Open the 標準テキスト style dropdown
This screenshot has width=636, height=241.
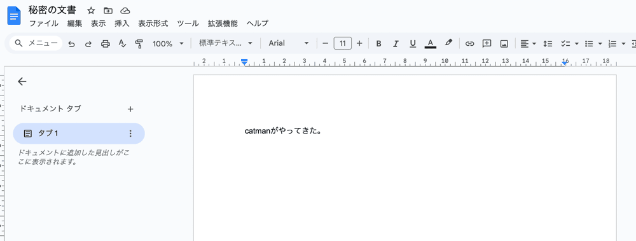click(x=226, y=43)
